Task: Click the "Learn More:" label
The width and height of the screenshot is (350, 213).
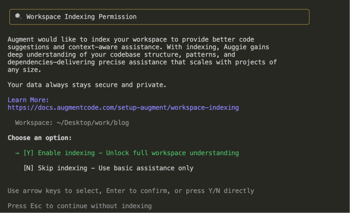Action: click(28, 100)
